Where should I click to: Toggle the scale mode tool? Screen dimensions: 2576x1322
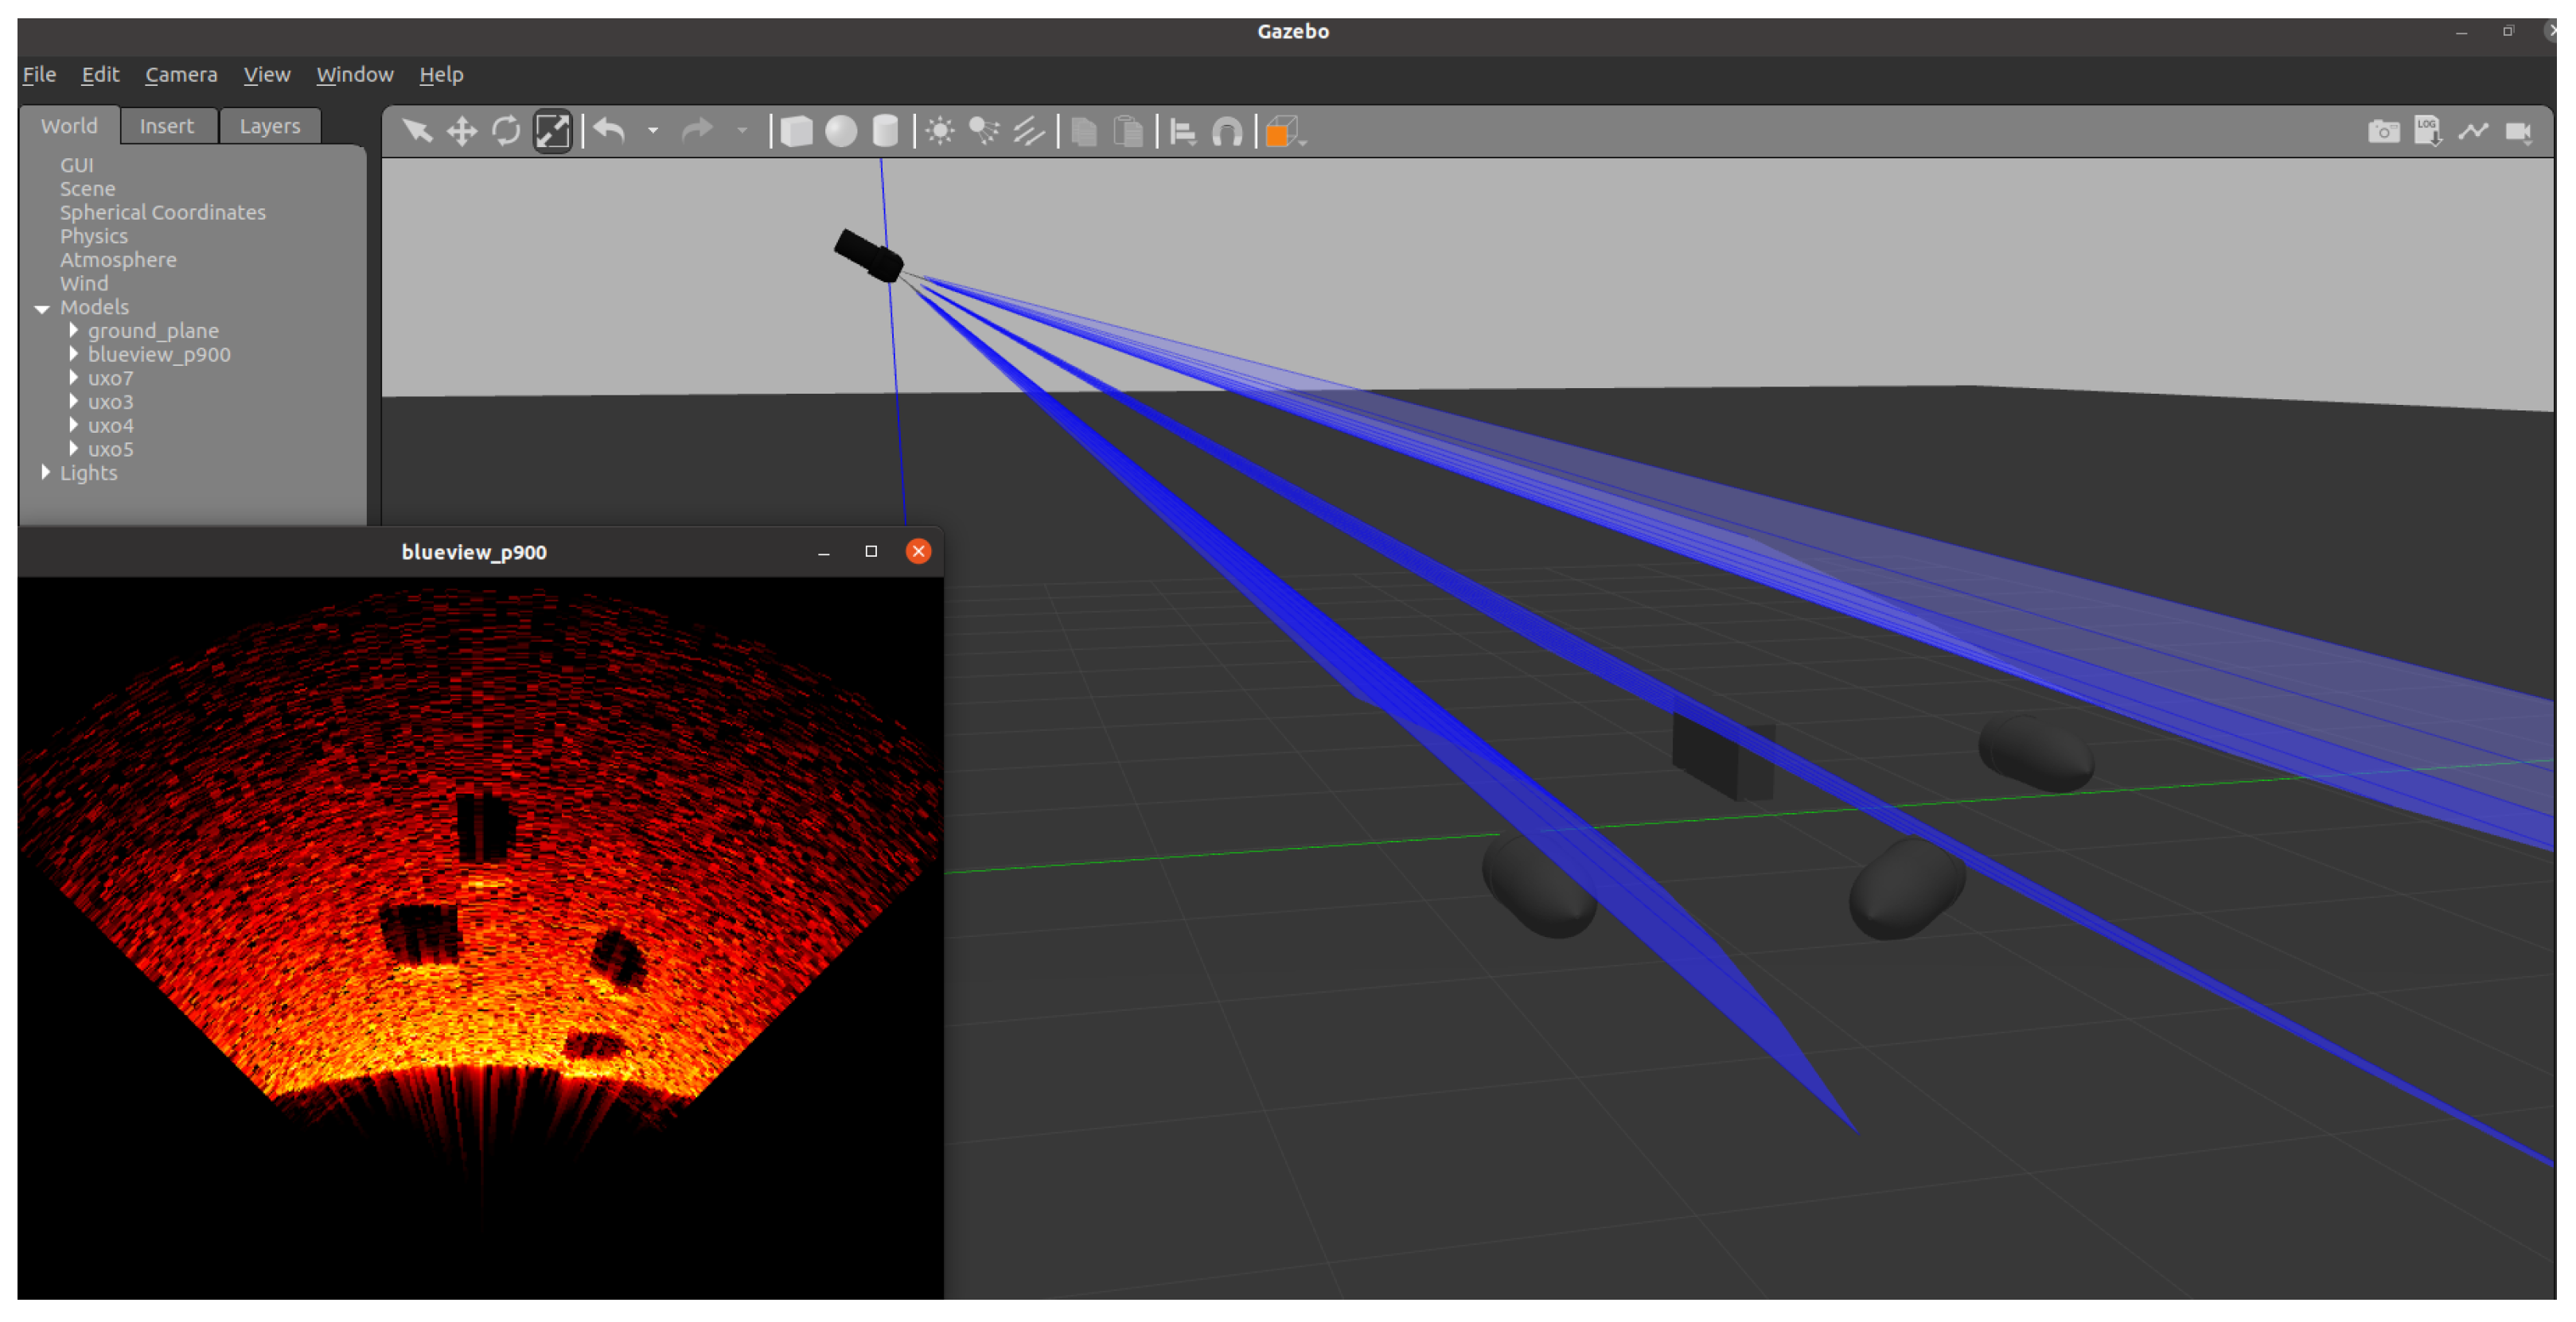click(x=552, y=132)
